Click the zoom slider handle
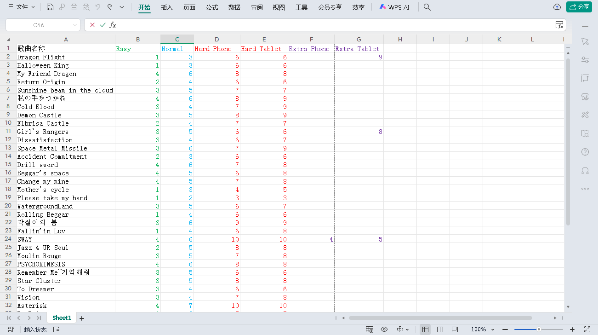This screenshot has height=335, width=598. [539, 329]
